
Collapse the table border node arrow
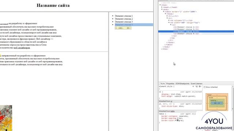coord(164,12)
